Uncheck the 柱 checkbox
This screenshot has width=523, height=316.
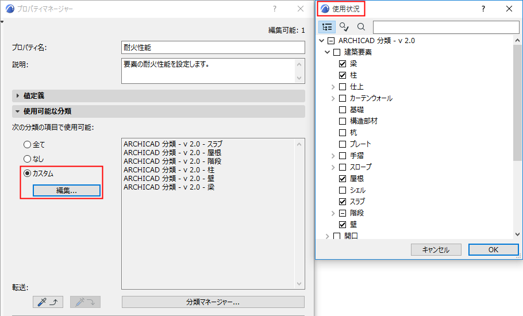(x=343, y=75)
